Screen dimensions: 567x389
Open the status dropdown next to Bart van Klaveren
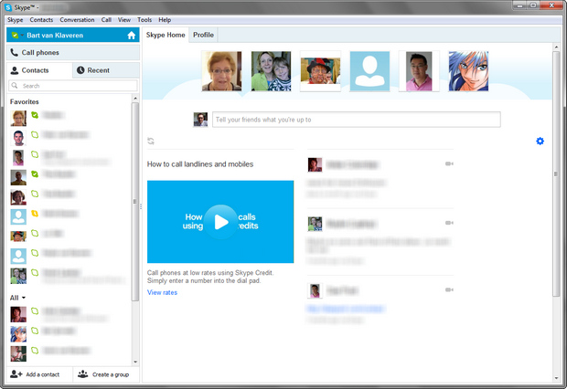[22, 36]
